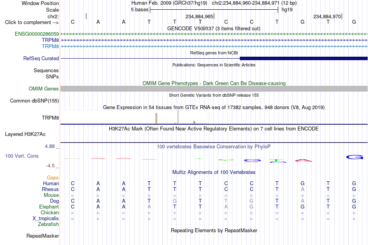Select the Dog species label
This screenshot has width=368, height=245.
coord(54,201)
